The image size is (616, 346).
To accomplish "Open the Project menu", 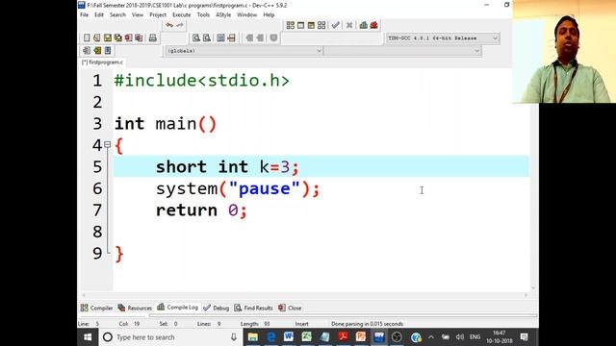I will pos(158,15).
